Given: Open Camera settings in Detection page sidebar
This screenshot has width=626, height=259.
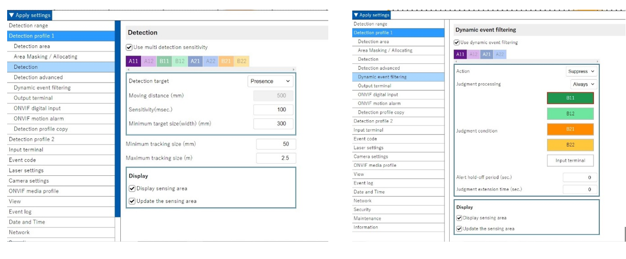Looking at the screenshot, I should (x=61, y=180).
